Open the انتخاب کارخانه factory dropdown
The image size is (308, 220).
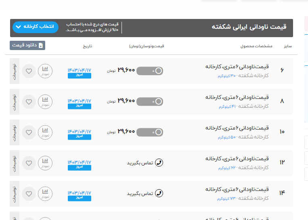[x=36, y=27]
